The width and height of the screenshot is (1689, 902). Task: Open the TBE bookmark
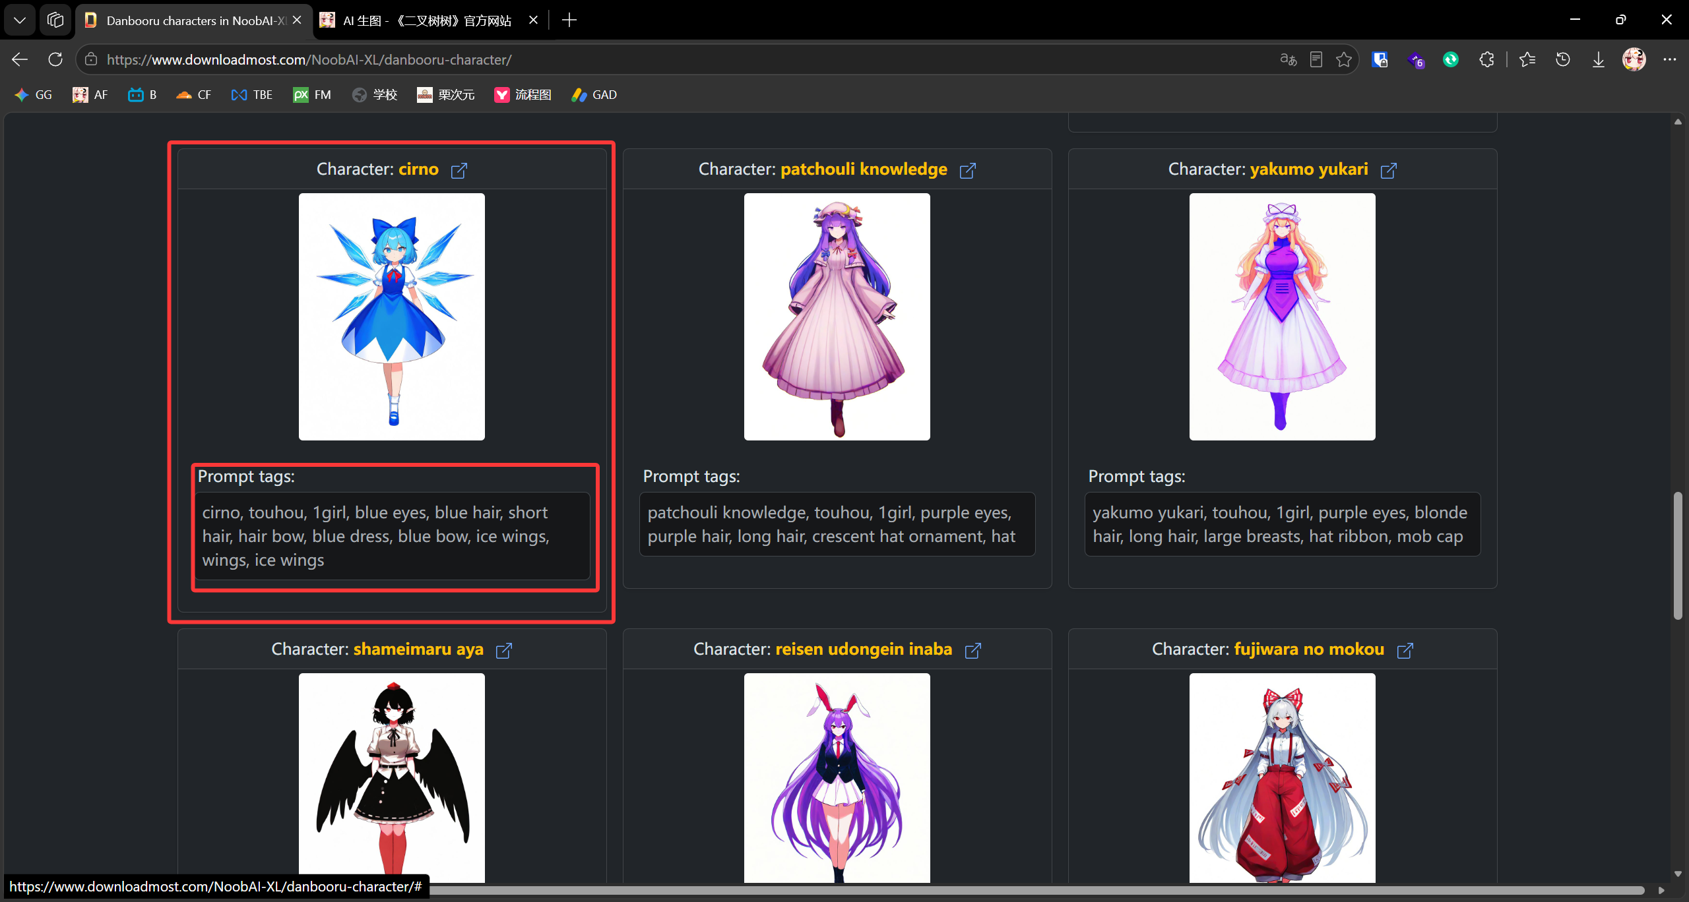click(252, 95)
